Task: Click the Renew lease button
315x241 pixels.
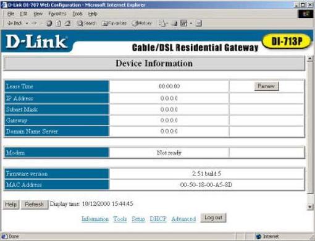Action: [266, 86]
